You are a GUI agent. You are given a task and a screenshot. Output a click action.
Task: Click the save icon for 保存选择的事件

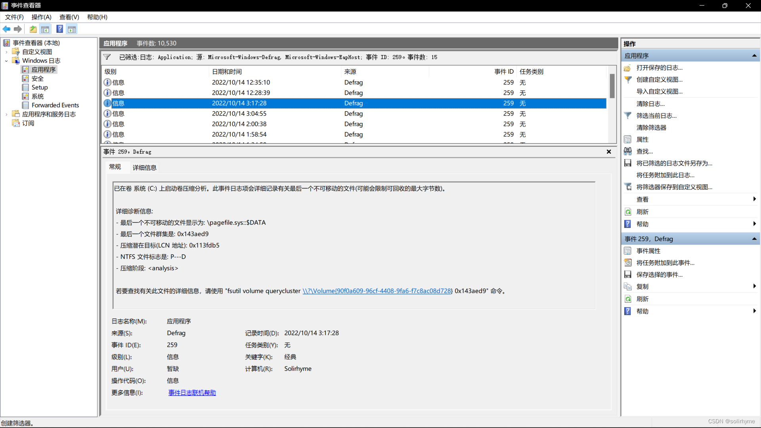point(628,275)
